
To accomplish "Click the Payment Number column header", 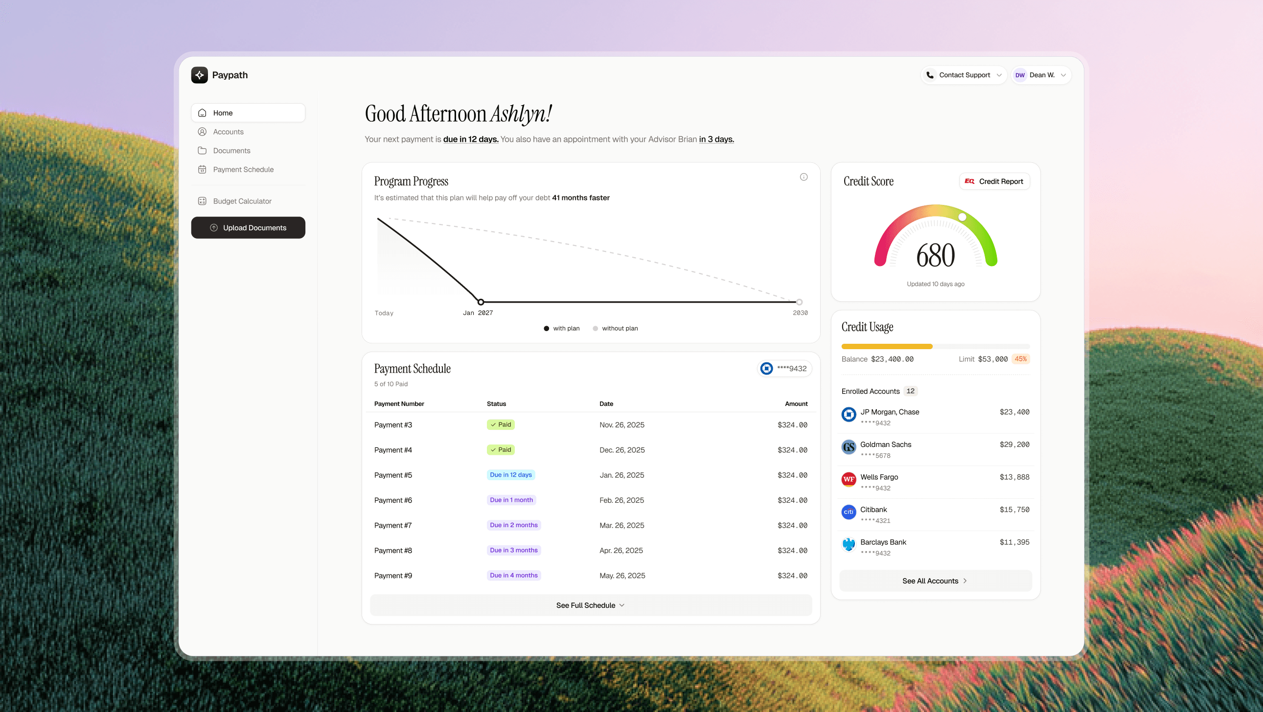I will (399, 404).
